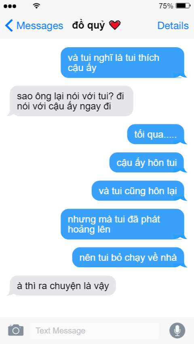
Task: Tap the 75% battery percentage text
Action: (x=166, y=6)
